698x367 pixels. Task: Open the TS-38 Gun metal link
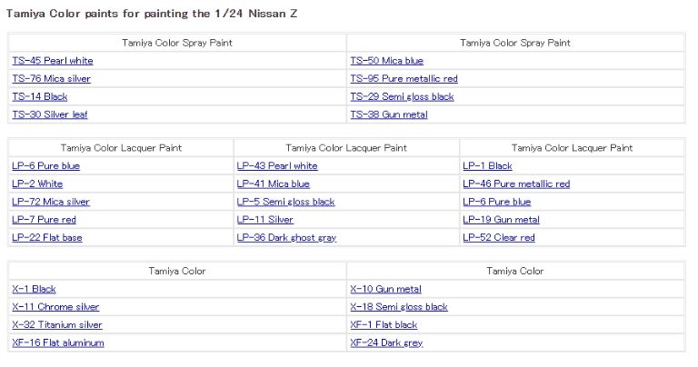point(388,114)
